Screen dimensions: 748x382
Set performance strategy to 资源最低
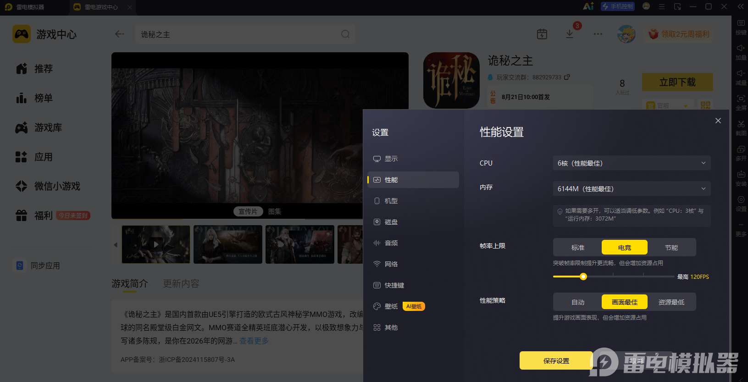coord(671,302)
